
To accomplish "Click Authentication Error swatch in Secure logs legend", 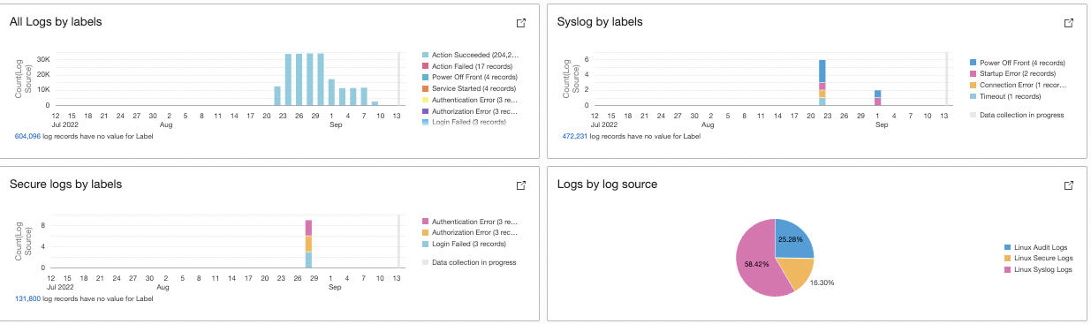I will tap(426, 222).
